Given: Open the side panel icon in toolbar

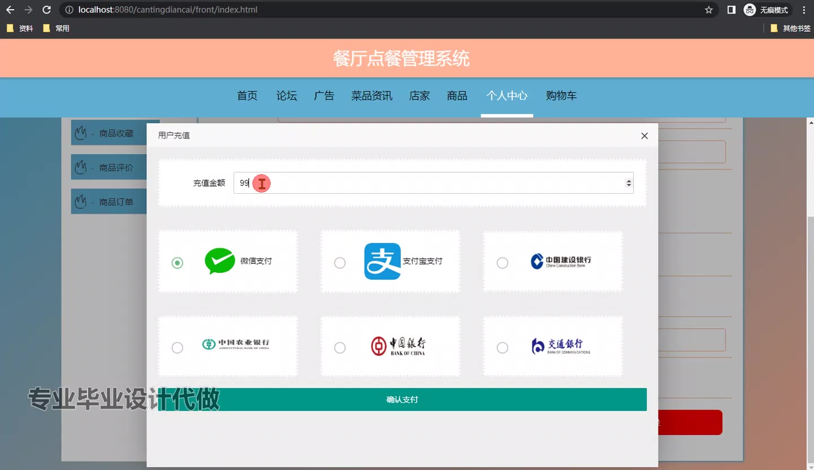Looking at the screenshot, I should tap(731, 10).
